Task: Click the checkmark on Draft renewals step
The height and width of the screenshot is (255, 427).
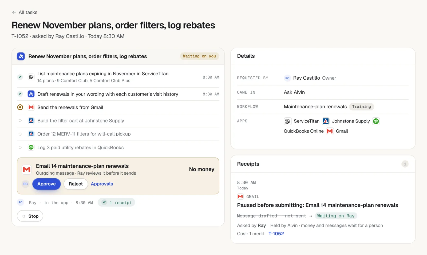Action: [x=20, y=94]
